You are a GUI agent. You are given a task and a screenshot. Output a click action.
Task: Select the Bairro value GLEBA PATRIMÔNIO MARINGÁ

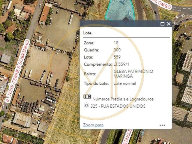pyautogui.click(x=133, y=74)
